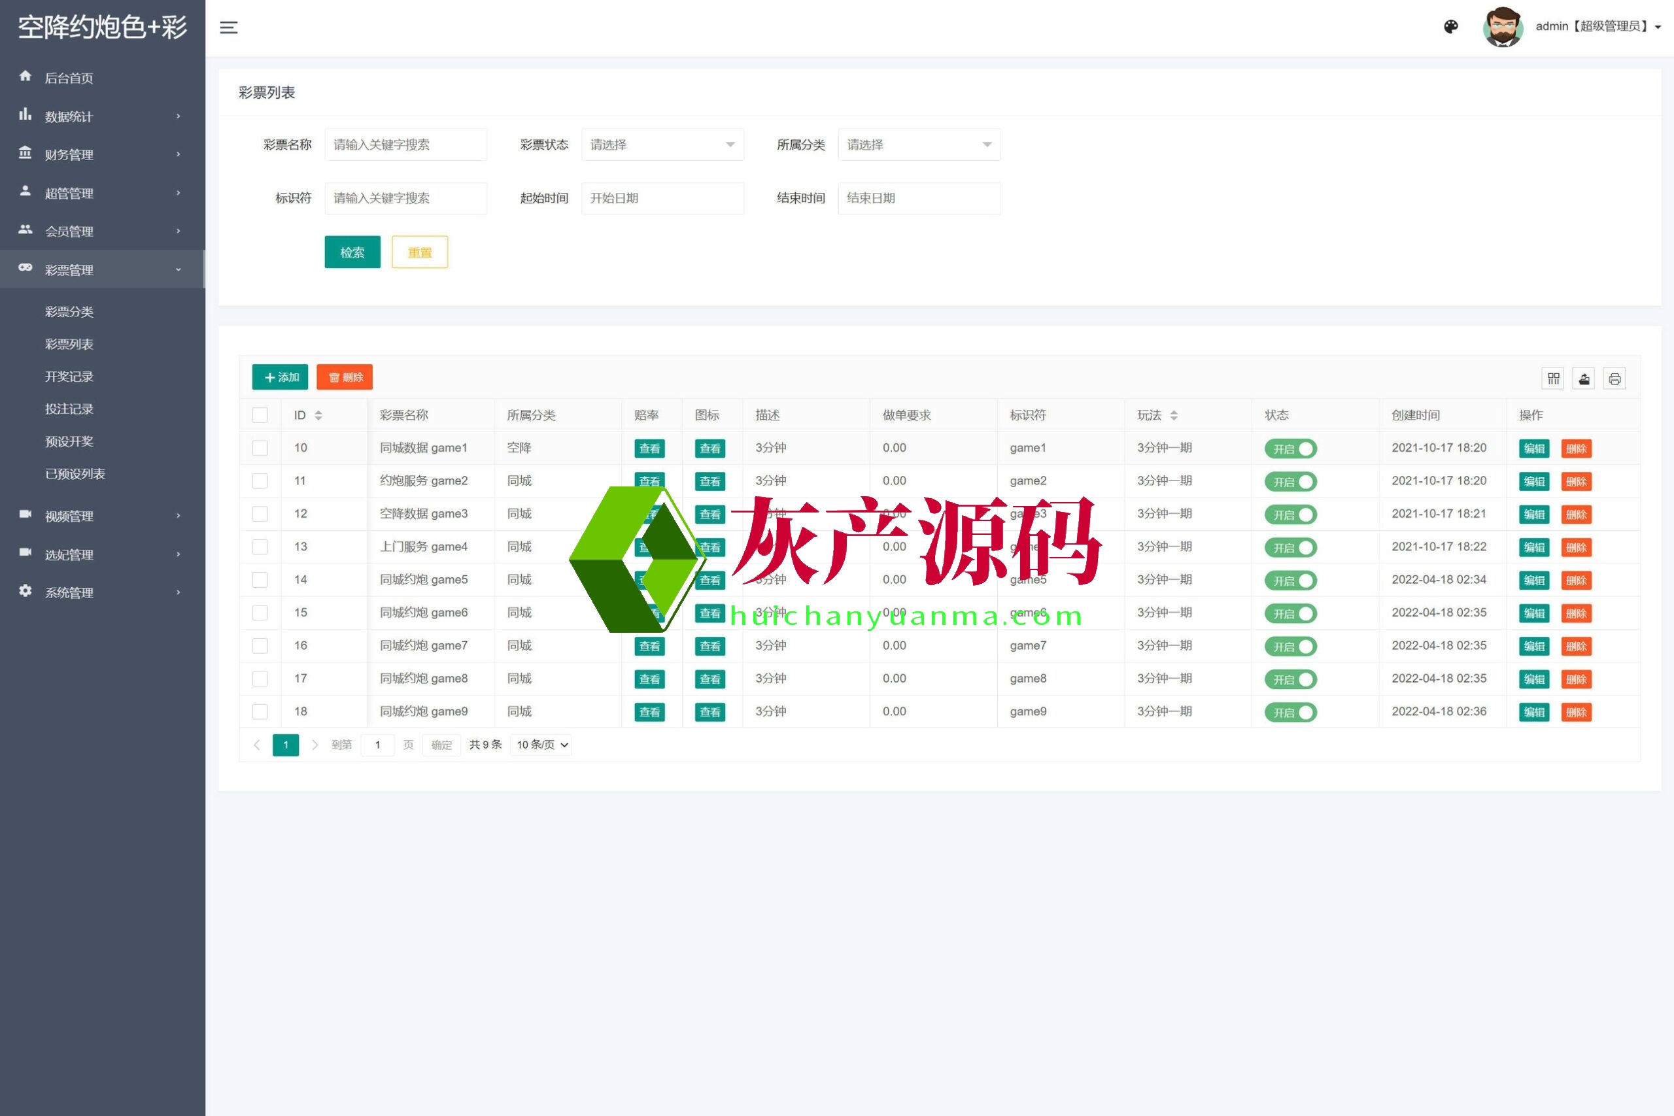1674x1116 pixels.
Task: Open the 所属分类 dropdown
Action: coord(919,145)
